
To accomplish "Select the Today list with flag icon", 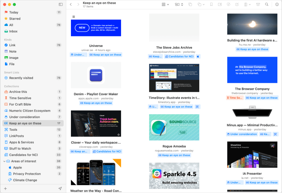I will (33, 12).
